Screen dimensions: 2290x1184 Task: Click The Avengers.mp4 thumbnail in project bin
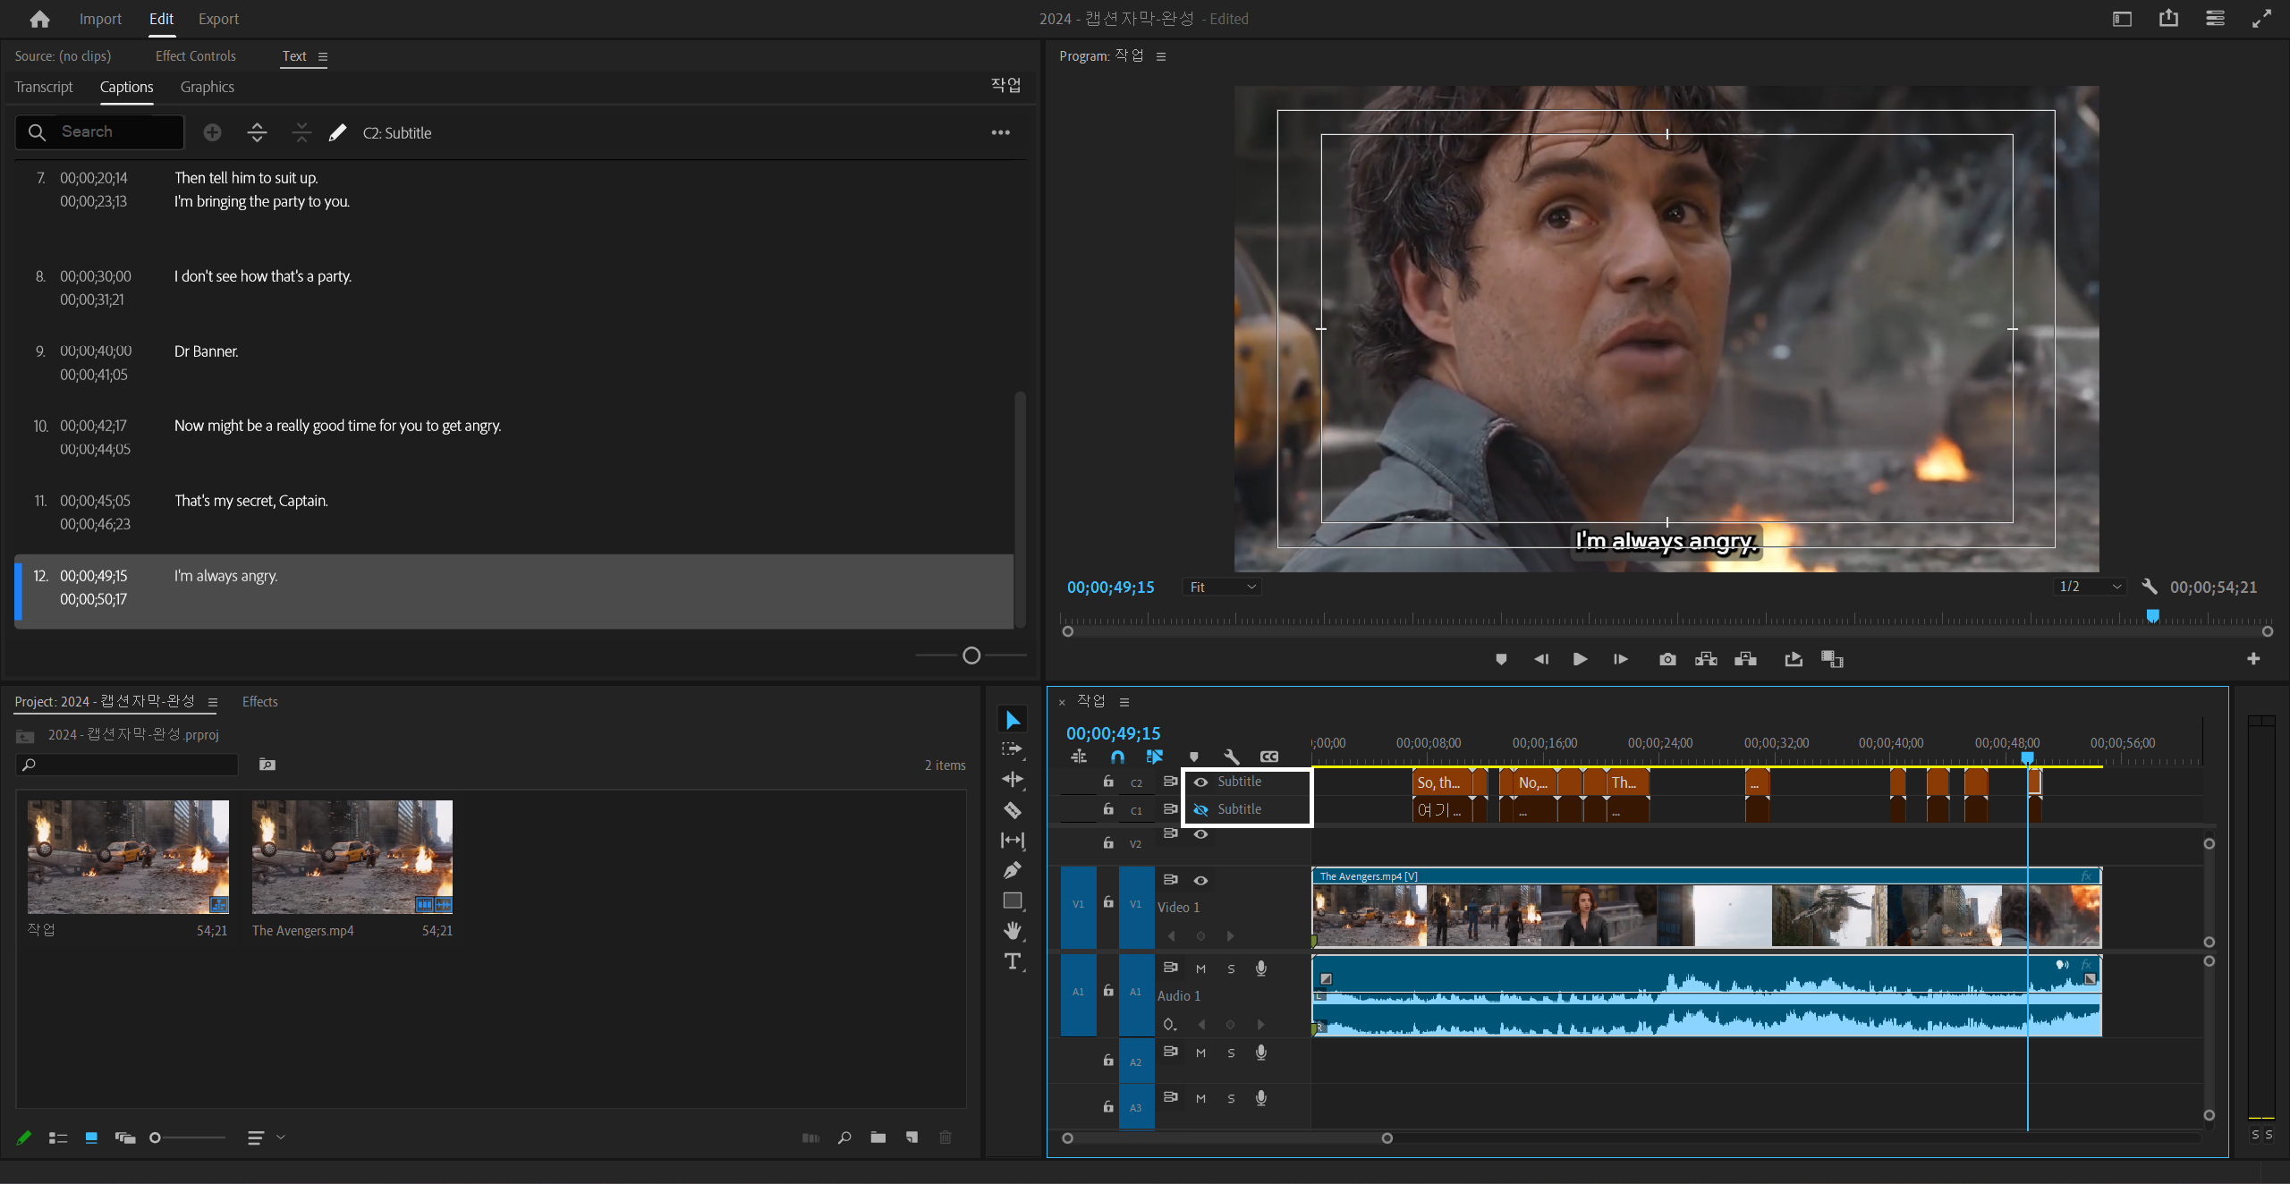[352, 856]
